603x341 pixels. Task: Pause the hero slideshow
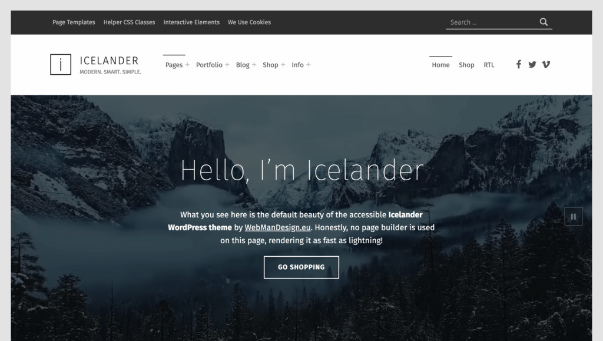(573, 216)
